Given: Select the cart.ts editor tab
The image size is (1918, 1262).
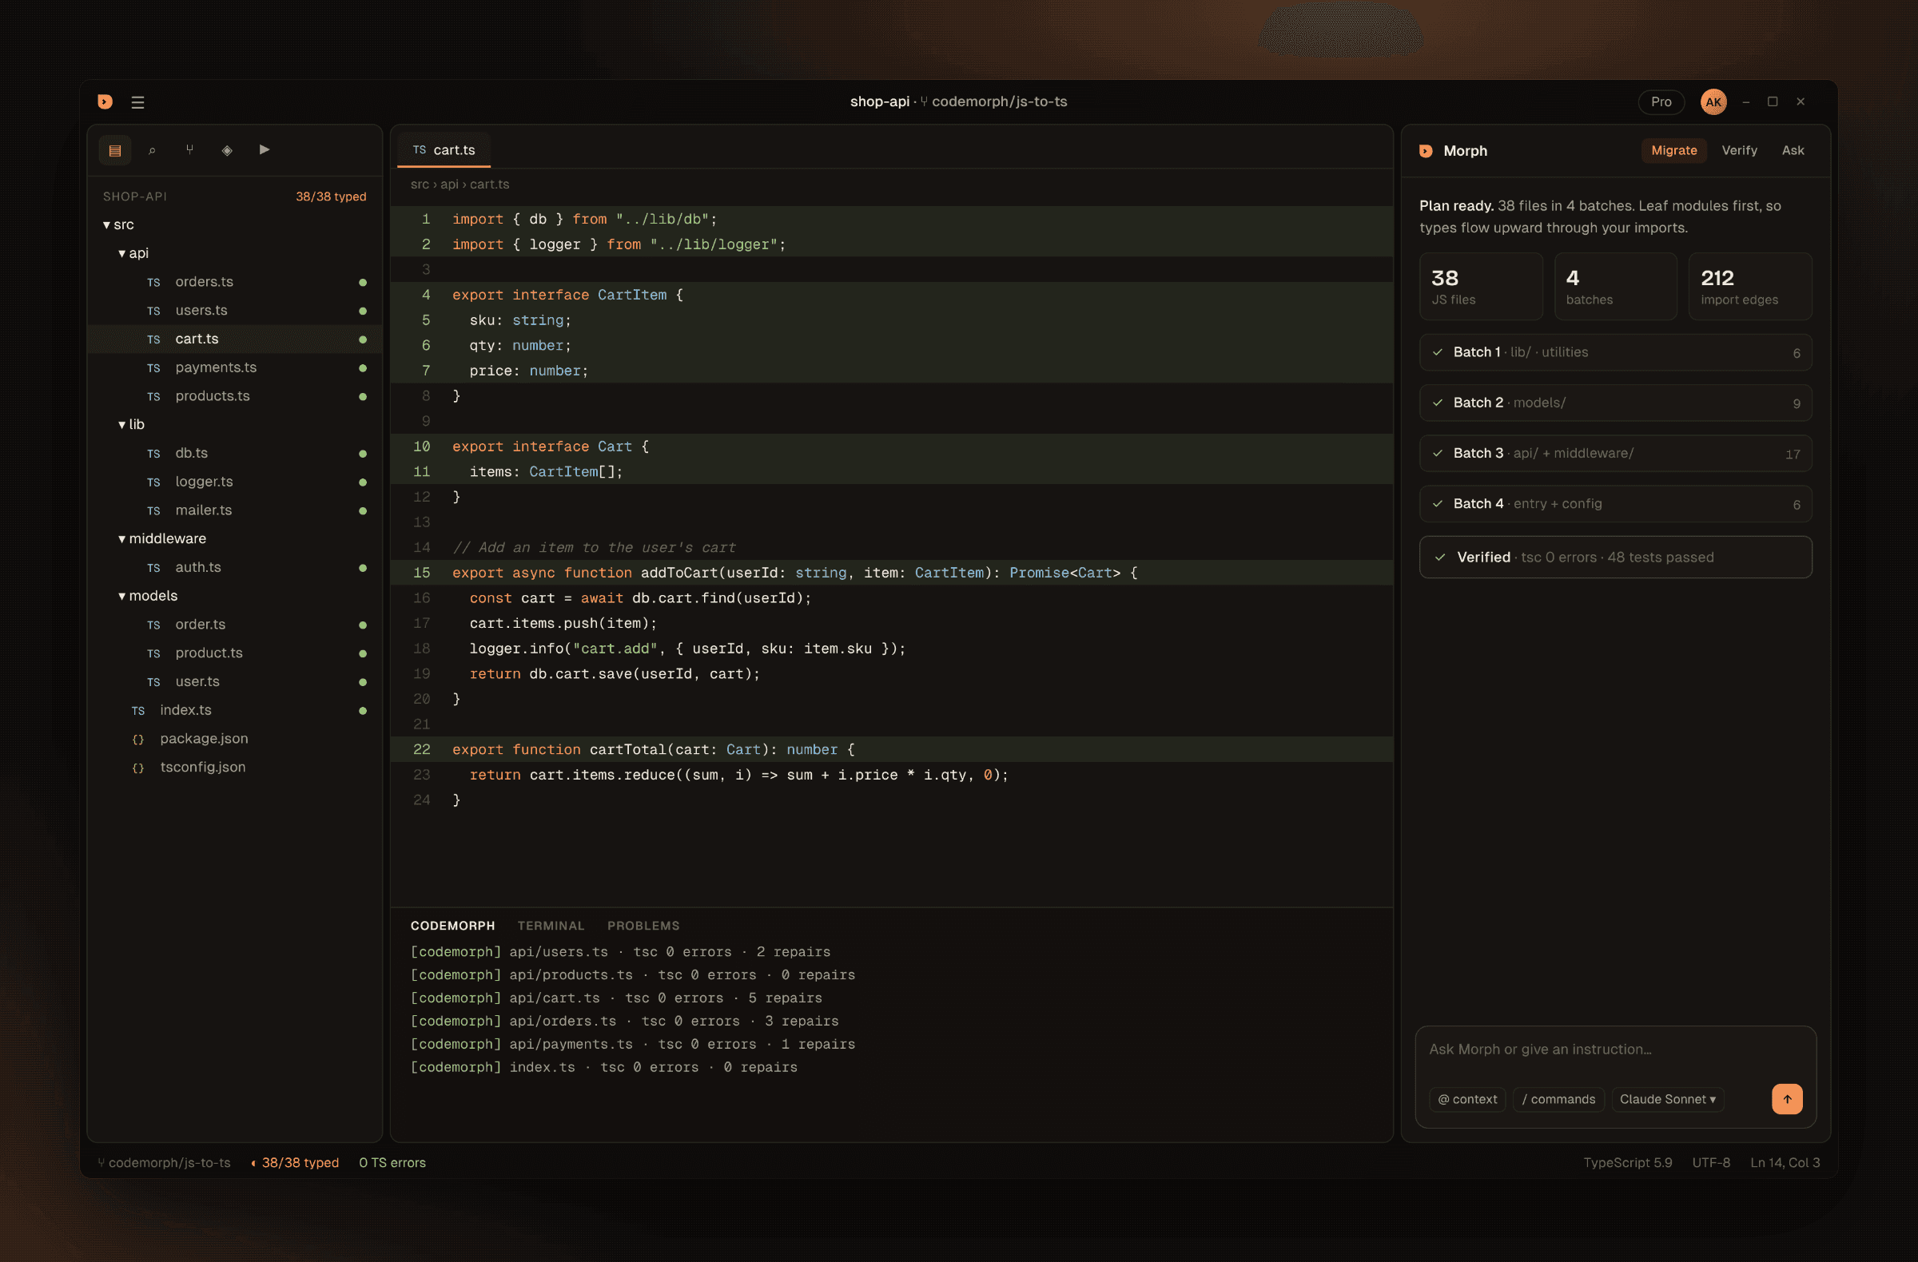Looking at the screenshot, I should click(444, 151).
